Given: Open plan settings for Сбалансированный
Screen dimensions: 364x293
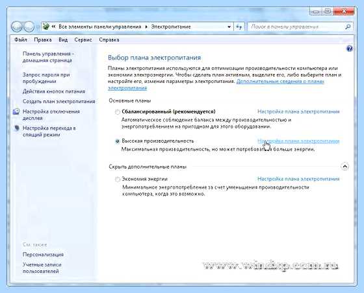Looking at the screenshot, I should pos(298,111).
